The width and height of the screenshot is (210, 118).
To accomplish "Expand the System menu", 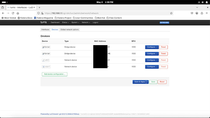I will 75,22.
